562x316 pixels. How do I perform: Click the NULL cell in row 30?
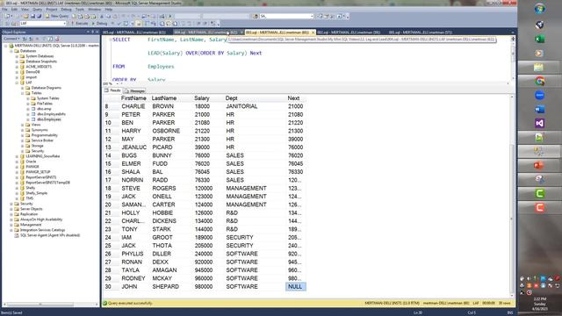pos(295,287)
